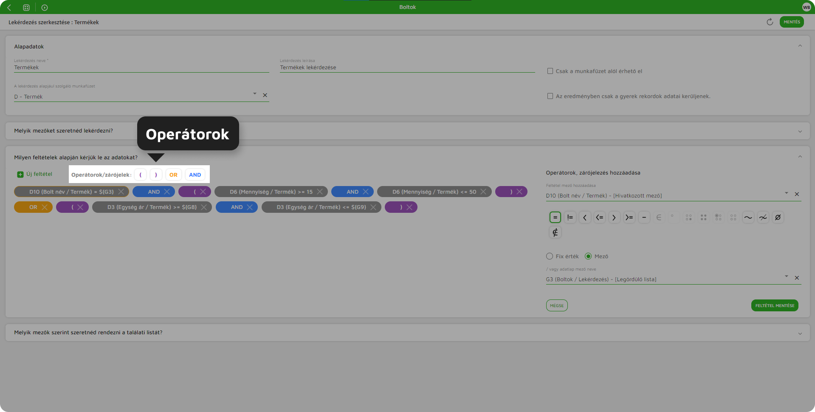Pick the greater-or-equal (>=) operator
Image resolution: width=815 pixels, height=412 pixels.
pyautogui.click(x=629, y=217)
